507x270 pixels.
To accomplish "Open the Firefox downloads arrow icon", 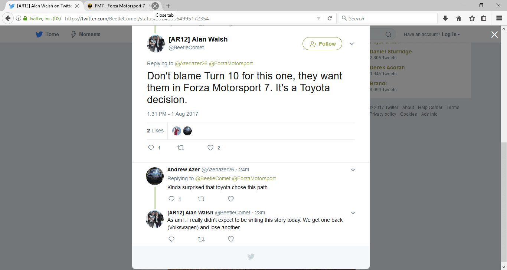I will (446, 18).
